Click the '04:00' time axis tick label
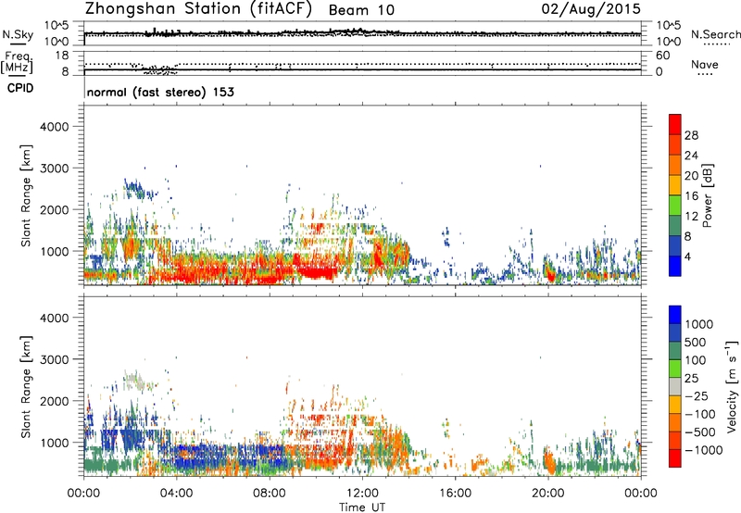The width and height of the screenshot is (741, 513). (176, 494)
